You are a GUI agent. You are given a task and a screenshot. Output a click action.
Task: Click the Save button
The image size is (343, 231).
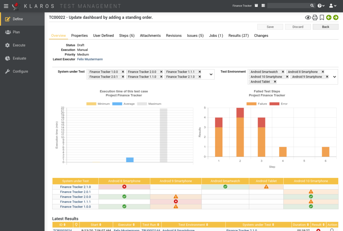tap(270, 27)
